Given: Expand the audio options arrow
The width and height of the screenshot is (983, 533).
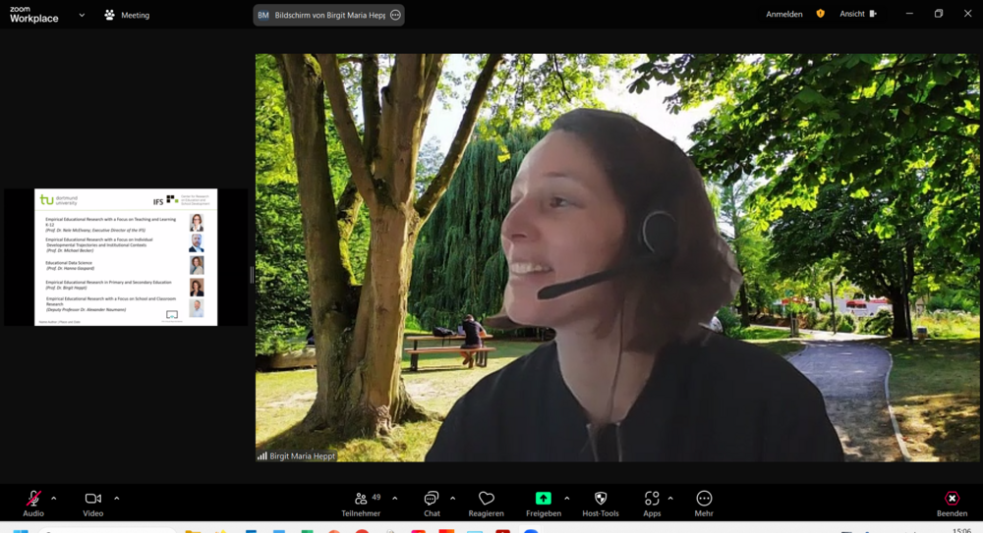Looking at the screenshot, I should [54, 498].
